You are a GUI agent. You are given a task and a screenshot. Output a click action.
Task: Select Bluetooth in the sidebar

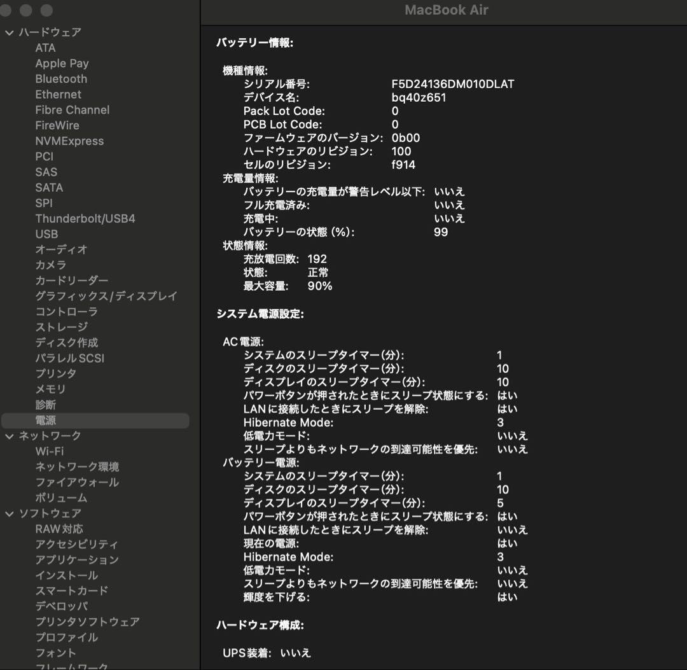point(61,79)
